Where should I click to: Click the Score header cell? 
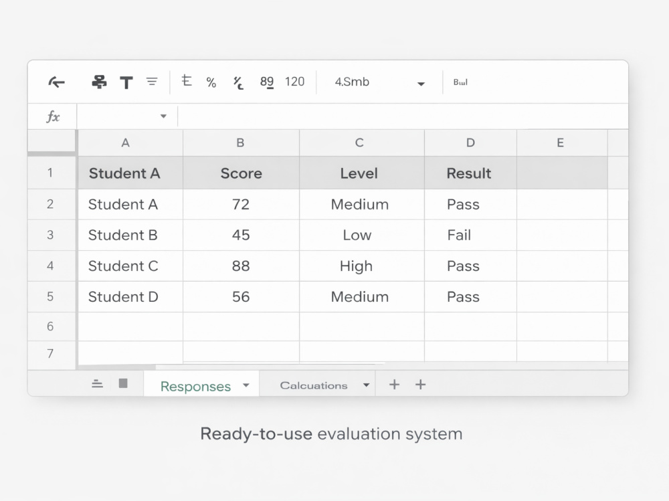coord(241,173)
